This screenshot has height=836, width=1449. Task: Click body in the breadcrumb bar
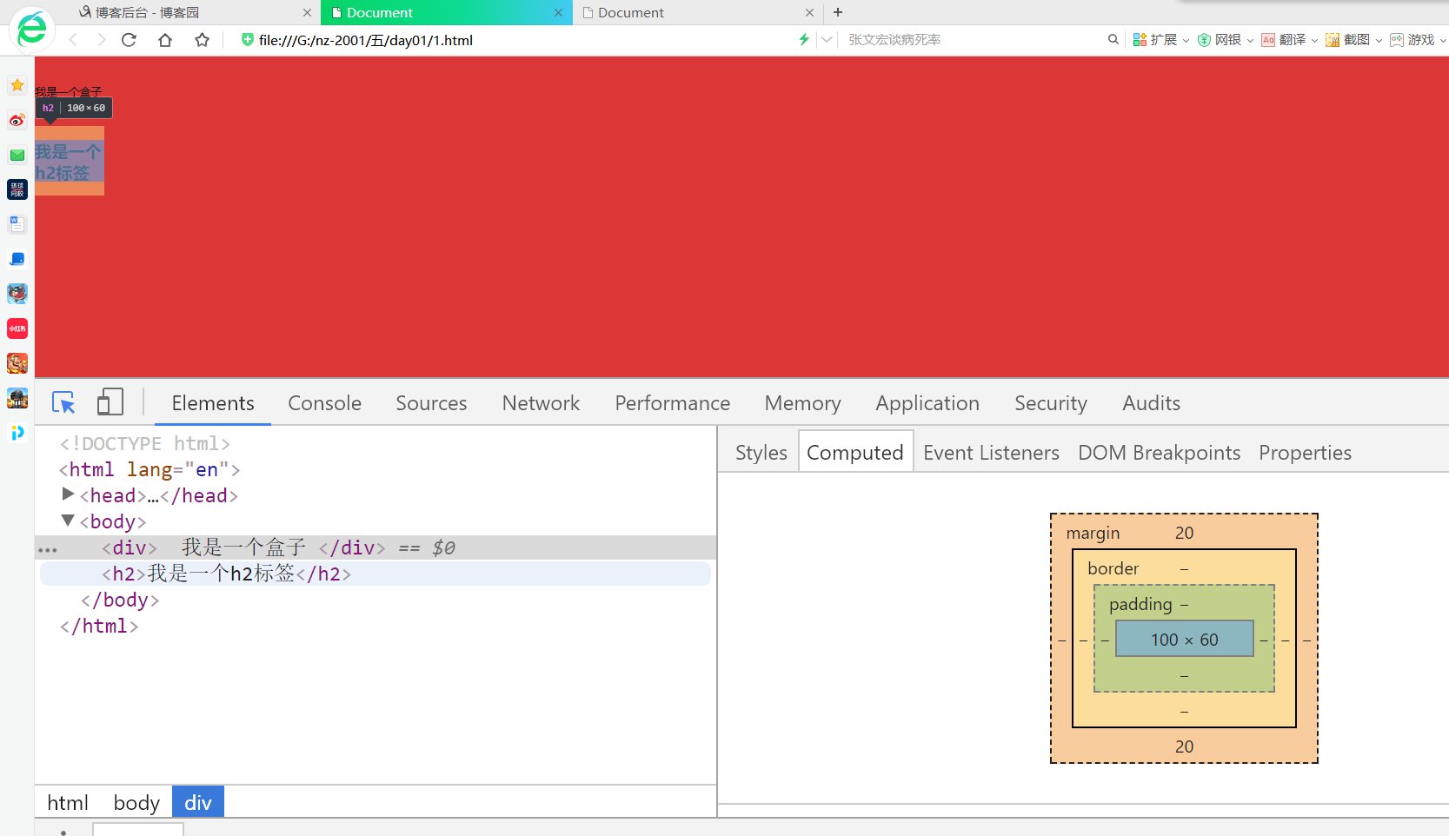136,803
